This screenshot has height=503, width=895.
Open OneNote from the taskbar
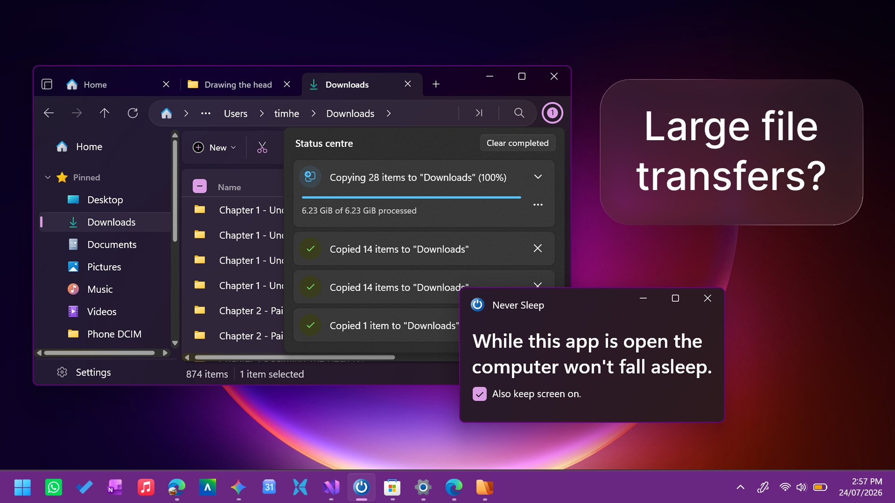click(x=115, y=487)
